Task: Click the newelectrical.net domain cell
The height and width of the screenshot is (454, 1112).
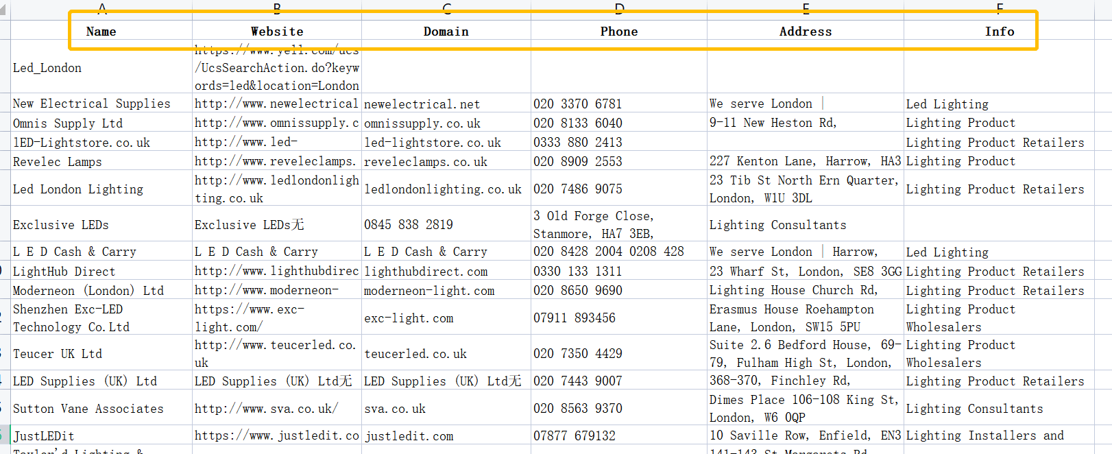Action: (446, 104)
